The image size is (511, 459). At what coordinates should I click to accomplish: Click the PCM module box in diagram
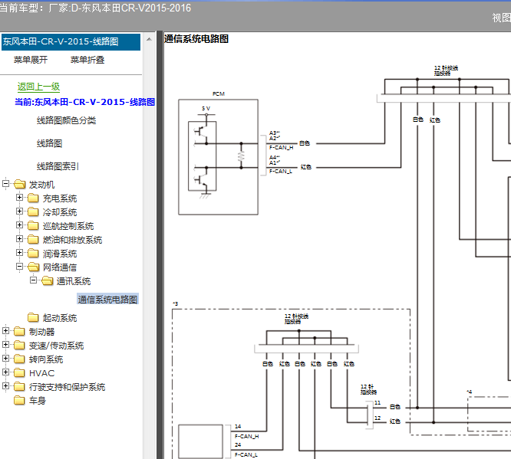point(218,157)
